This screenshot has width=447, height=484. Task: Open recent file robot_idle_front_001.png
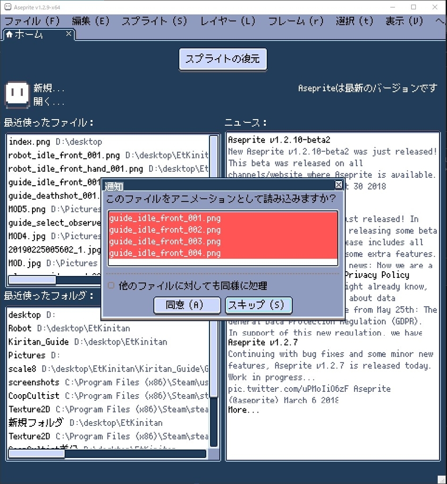(108, 155)
